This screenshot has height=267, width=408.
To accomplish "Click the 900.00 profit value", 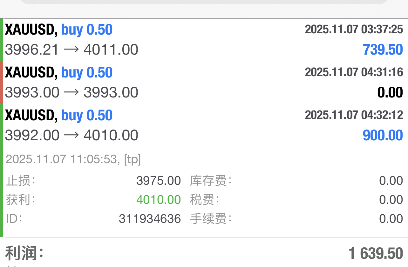I will (383, 136).
